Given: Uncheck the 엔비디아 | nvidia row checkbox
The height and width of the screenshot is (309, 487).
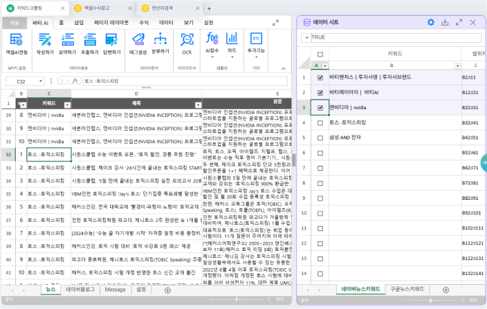Looking at the screenshot, I should [x=320, y=108].
